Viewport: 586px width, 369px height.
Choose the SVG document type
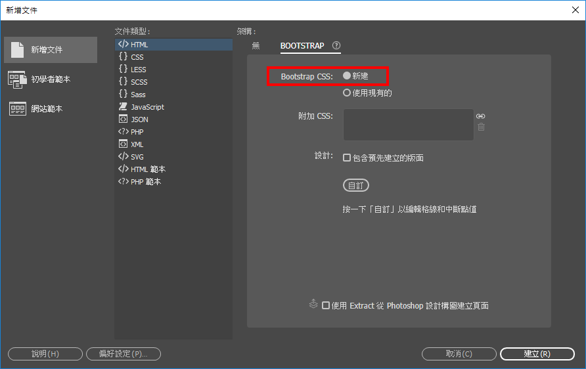[137, 157]
